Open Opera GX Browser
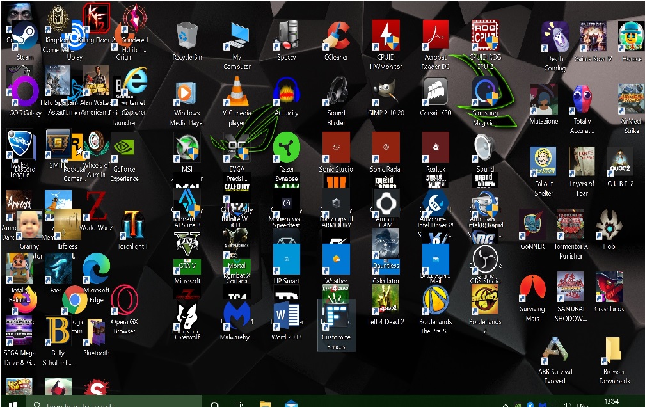 coord(124,300)
